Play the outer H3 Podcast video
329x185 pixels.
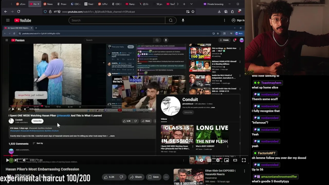[x=7, y=160]
